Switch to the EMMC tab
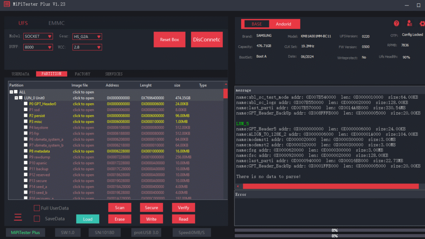 pos(56,23)
